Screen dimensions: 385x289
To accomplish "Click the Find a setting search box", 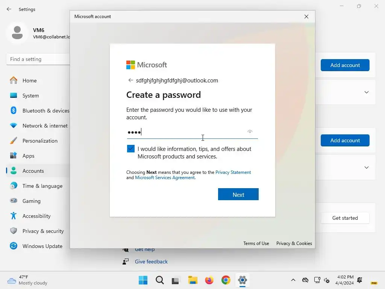I will tap(38, 59).
